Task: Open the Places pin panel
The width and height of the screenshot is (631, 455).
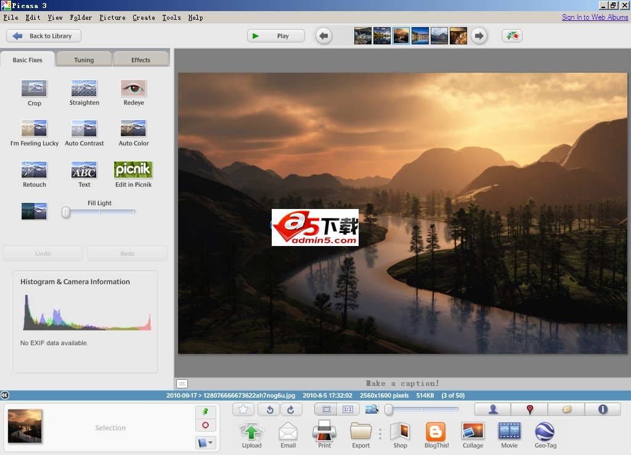Action: point(529,409)
